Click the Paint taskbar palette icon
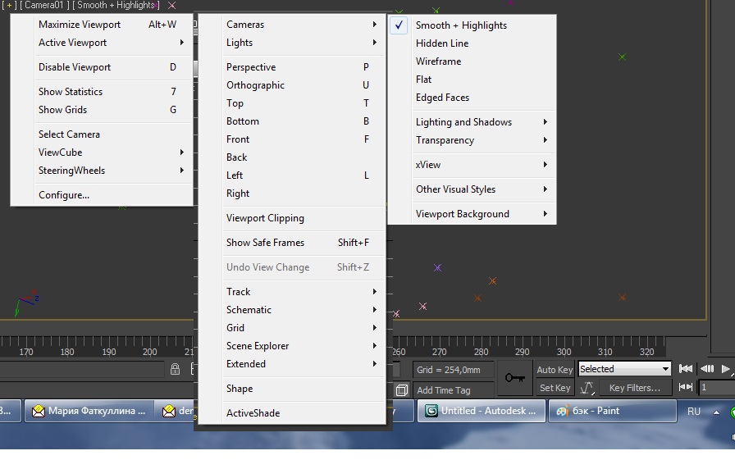 [563, 411]
